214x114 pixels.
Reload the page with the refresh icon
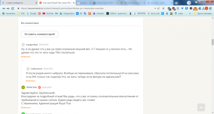pyautogui.click(x=13, y=8)
